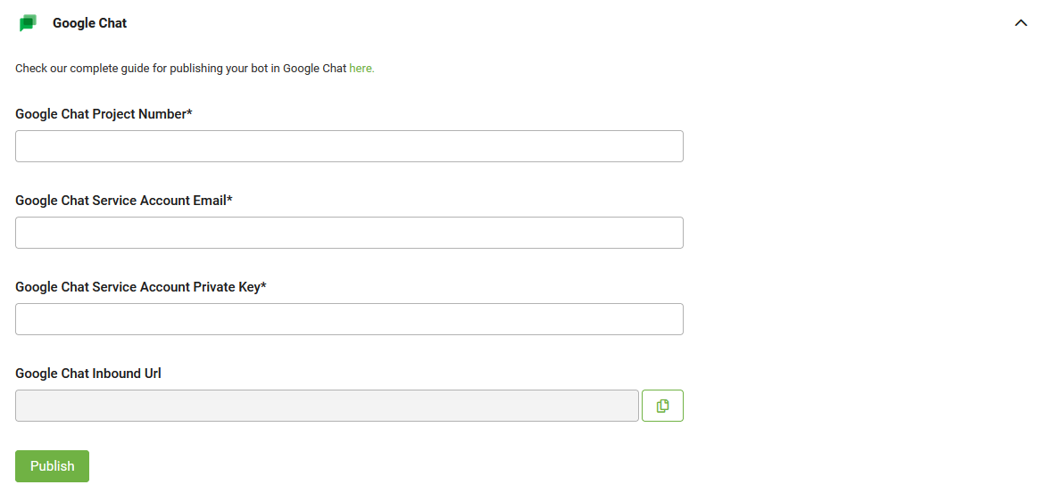The width and height of the screenshot is (1038, 493).
Task: Click the asterisk after Project Number
Action: coord(189,113)
